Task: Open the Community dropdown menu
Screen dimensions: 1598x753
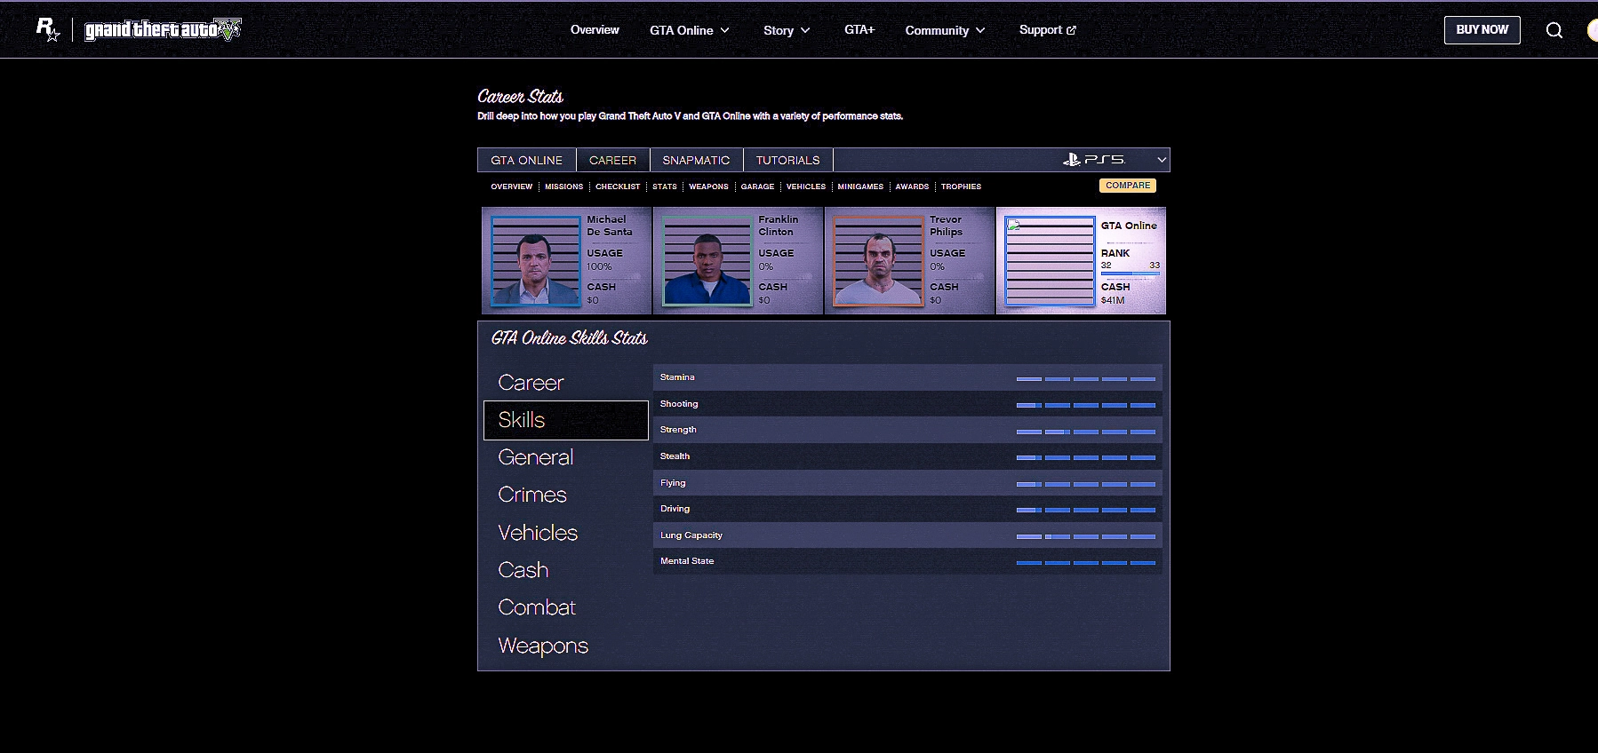Action: click(945, 30)
